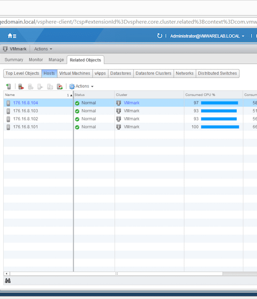Screen dimensions: 257x299
Task: Sort by the Status column header
Action: [x=94, y=95]
